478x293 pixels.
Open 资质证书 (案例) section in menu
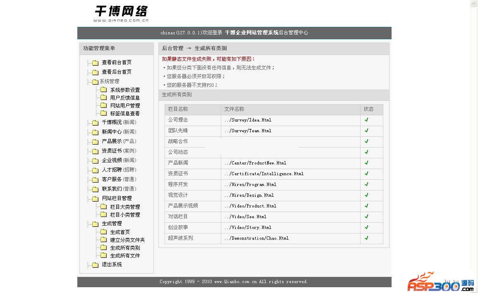[x=119, y=151]
